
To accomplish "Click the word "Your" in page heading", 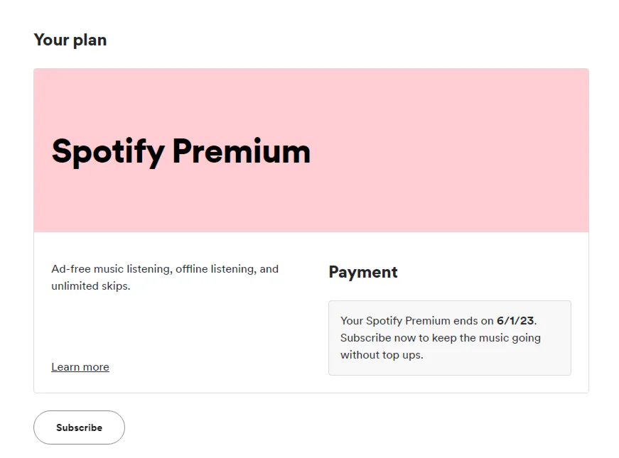I will (50, 40).
